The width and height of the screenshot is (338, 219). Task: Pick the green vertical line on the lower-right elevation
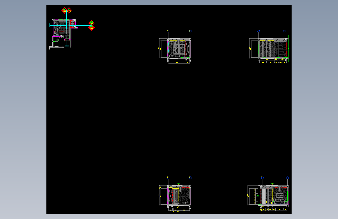point(258,196)
